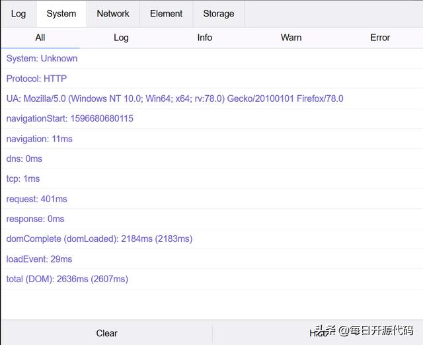Open the Element tab
Image resolution: width=423 pixels, height=345 pixels.
166,14
